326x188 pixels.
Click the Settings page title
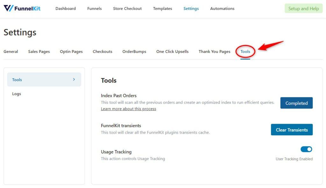click(20, 32)
